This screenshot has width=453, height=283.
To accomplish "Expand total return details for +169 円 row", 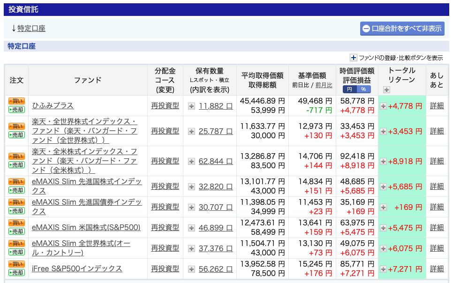I will click(384, 208).
